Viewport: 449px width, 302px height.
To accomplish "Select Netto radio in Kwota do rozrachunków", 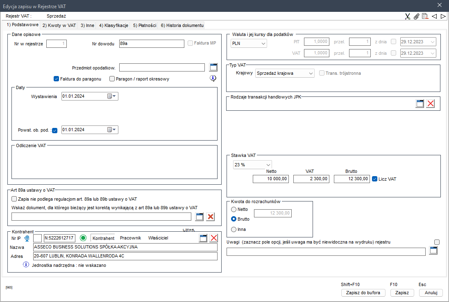I will click(x=234, y=209).
